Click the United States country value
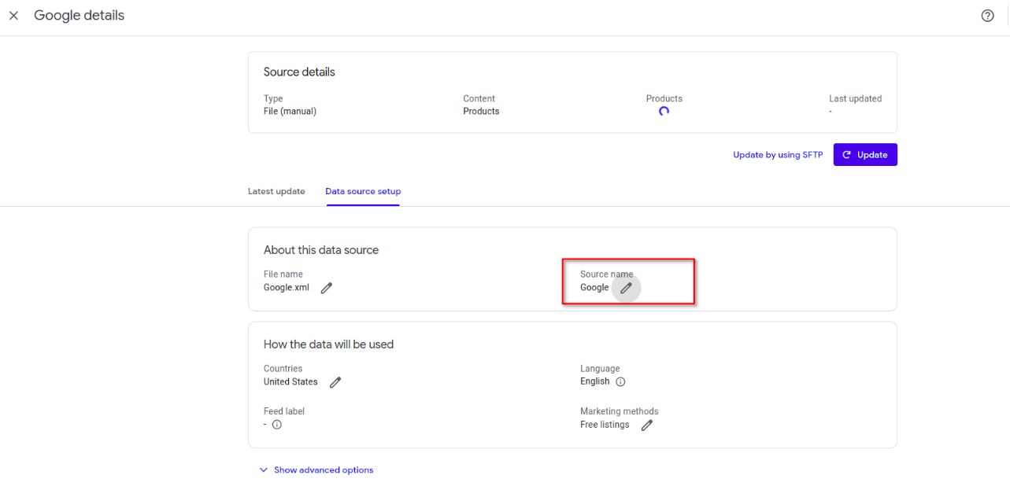This screenshot has width=1010, height=497. (290, 382)
